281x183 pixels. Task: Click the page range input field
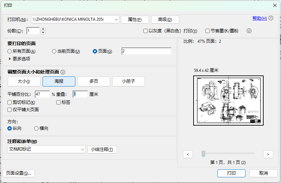(147, 51)
